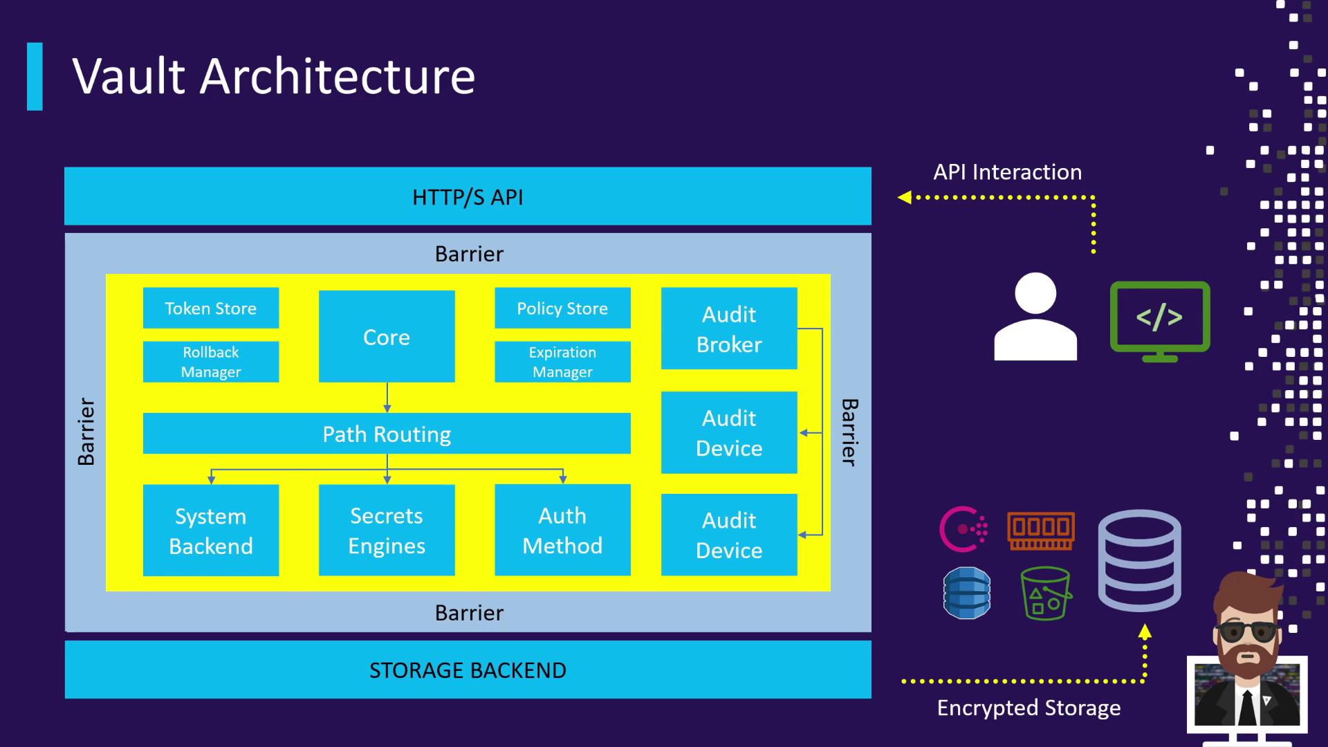The height and width of the screenshot is (747, 1328).
Task: Click the Consul logo icon
Action: [x=963, y=530]
